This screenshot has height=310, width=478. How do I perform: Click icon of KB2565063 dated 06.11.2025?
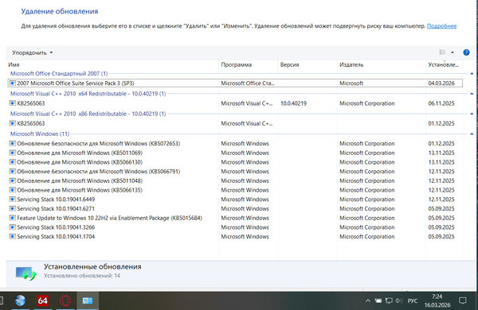tap(13, 103)
